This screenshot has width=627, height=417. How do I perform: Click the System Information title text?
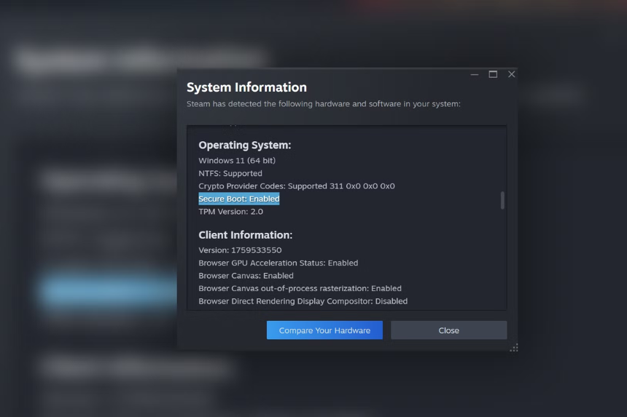246,87
